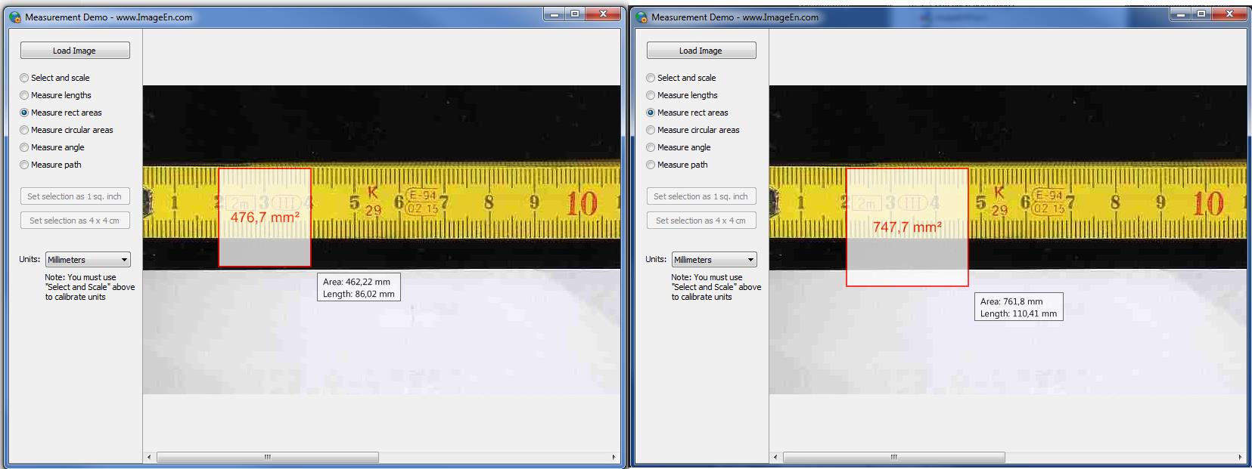
Task: Click the 476,7 mm² selection rectangle
Action: 265,218
